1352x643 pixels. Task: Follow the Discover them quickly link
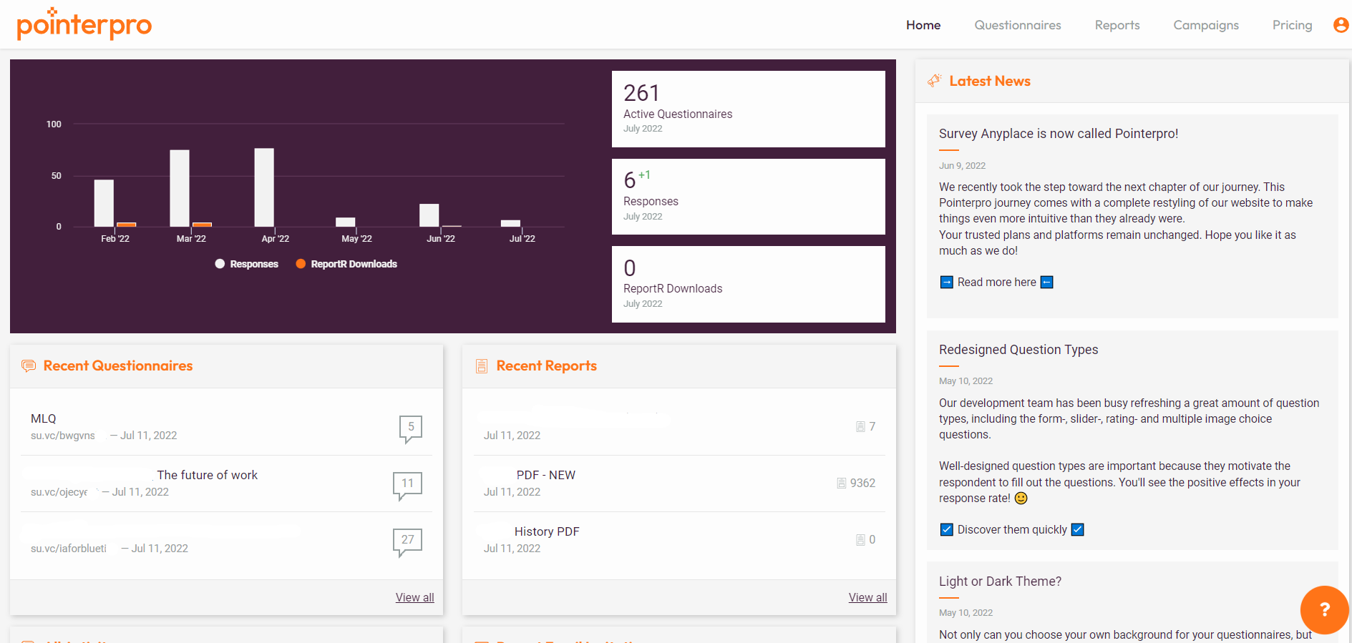(x=1012, y=530)
